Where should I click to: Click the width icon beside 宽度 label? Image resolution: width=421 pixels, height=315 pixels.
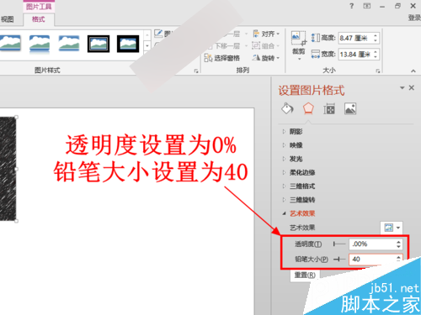[316, 54]
